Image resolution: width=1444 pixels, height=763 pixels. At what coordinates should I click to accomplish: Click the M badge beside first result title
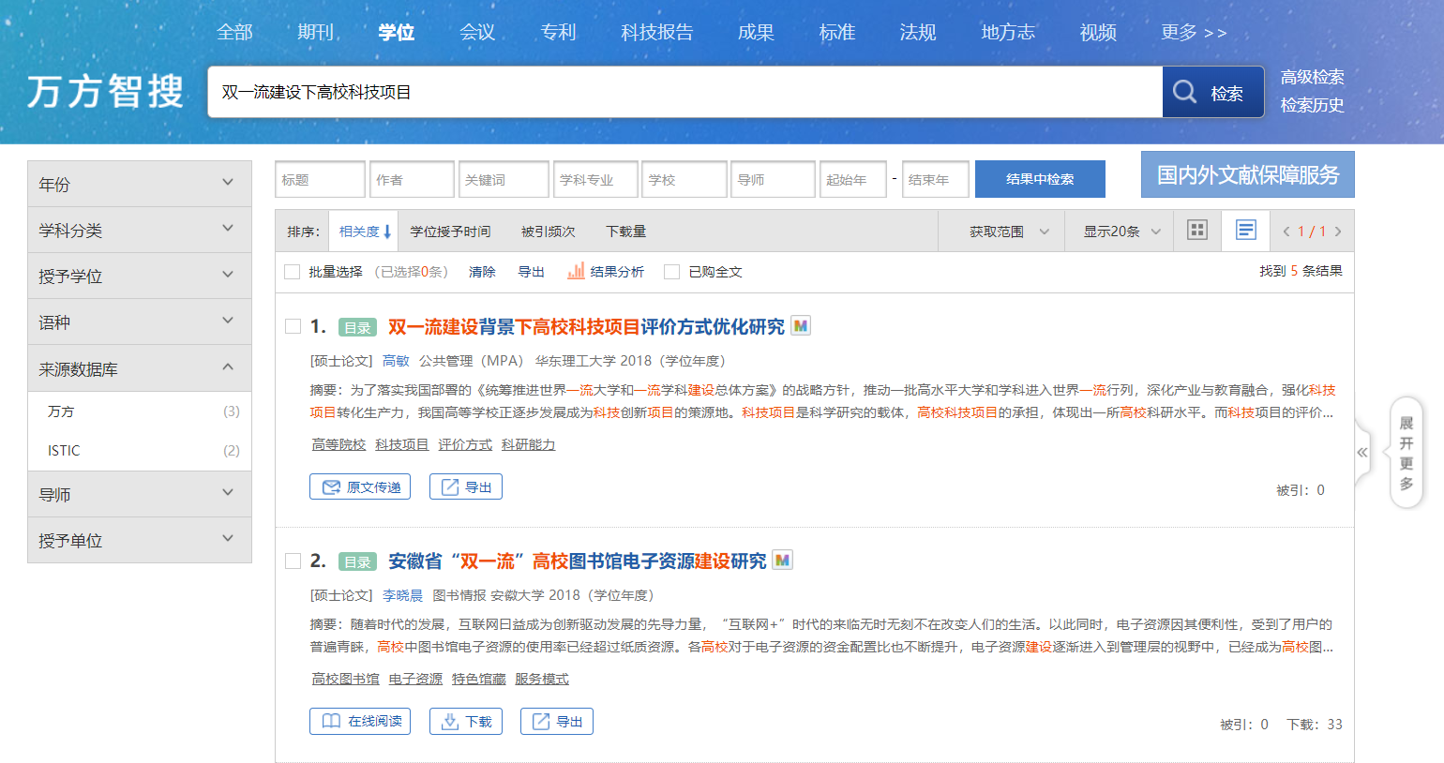(801, 326)
